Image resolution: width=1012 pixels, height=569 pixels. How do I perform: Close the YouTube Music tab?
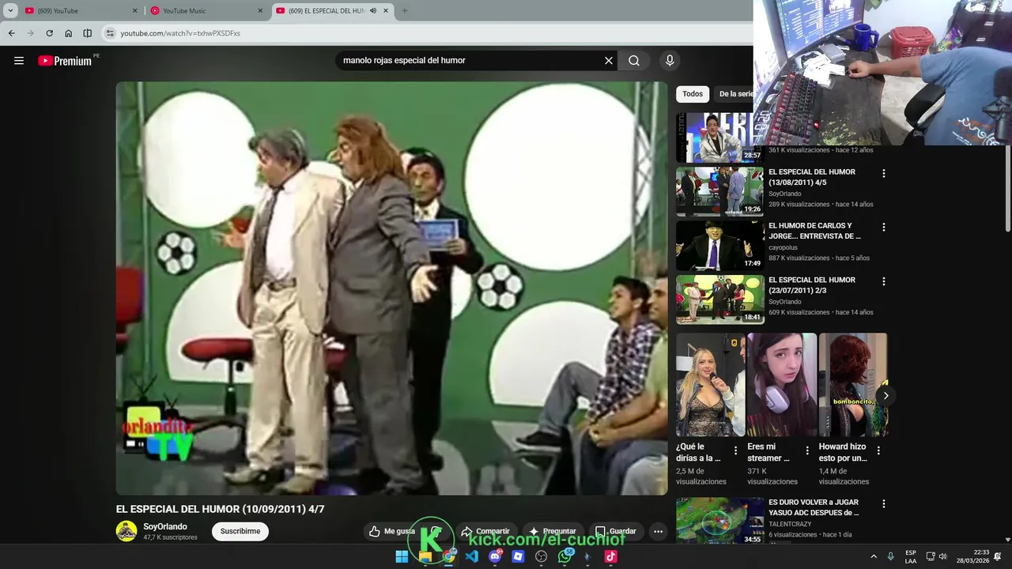(x=260, y=11)
